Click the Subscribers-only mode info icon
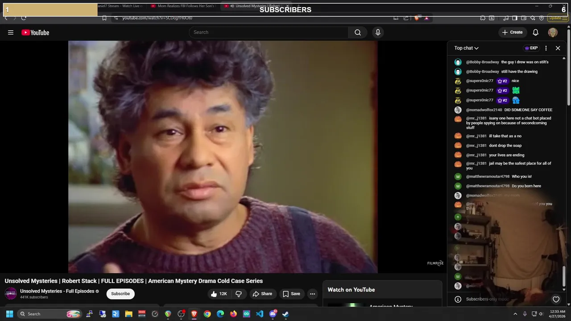The image size is (571, 321). 458,299
